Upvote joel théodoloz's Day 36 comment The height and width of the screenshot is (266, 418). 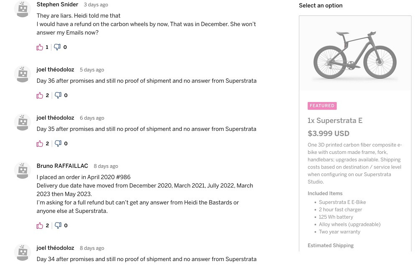40,95
